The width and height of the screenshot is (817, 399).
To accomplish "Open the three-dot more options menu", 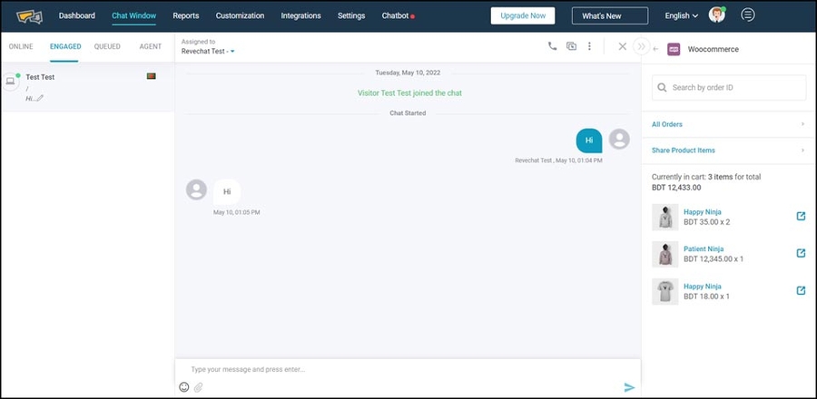I will 589,46.
